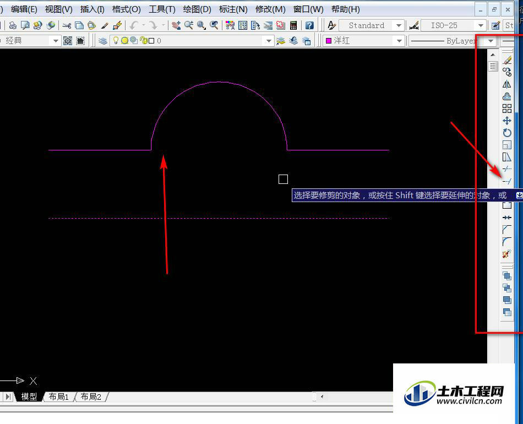Click the Paste icon
The height and width of the screenshot is (424, 523).
coord(91,25)
